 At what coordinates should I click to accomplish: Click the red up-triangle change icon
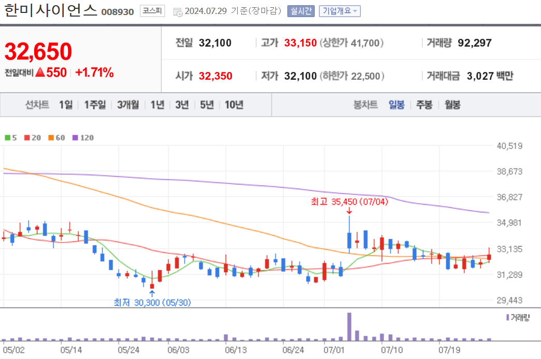pyautogui.click(x=40, y=72)
